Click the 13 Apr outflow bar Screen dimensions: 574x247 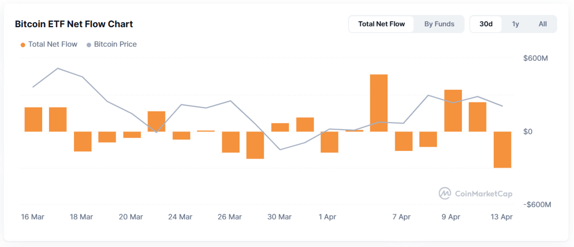(502, 150)
